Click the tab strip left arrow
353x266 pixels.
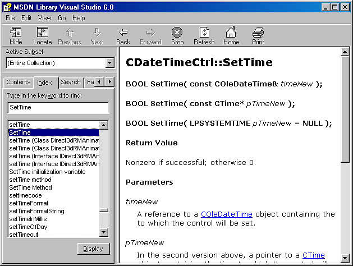coord(99,82)
